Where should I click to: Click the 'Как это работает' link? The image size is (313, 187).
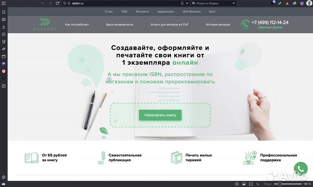coord(77,25)
